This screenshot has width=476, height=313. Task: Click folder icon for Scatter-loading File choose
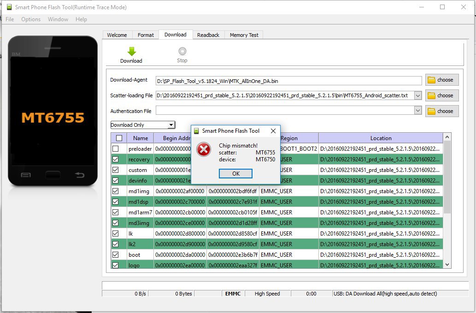tap(431, 95)
